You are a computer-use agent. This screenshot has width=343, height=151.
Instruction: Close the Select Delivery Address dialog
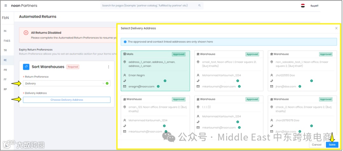coord(336,28)
